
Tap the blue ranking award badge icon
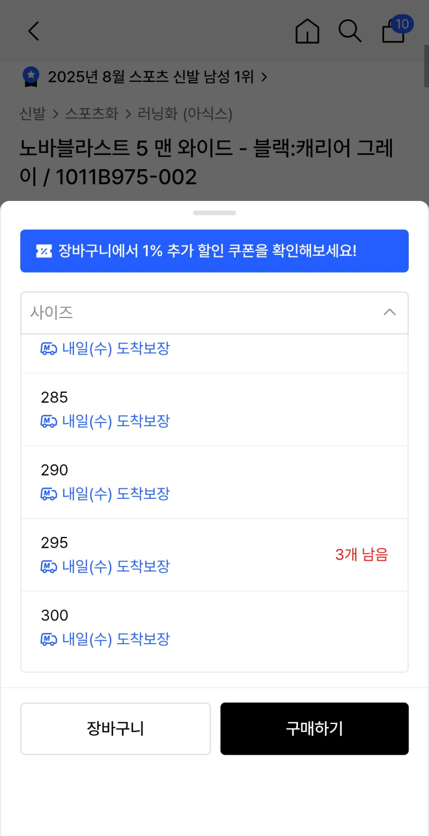pos(31,77)
